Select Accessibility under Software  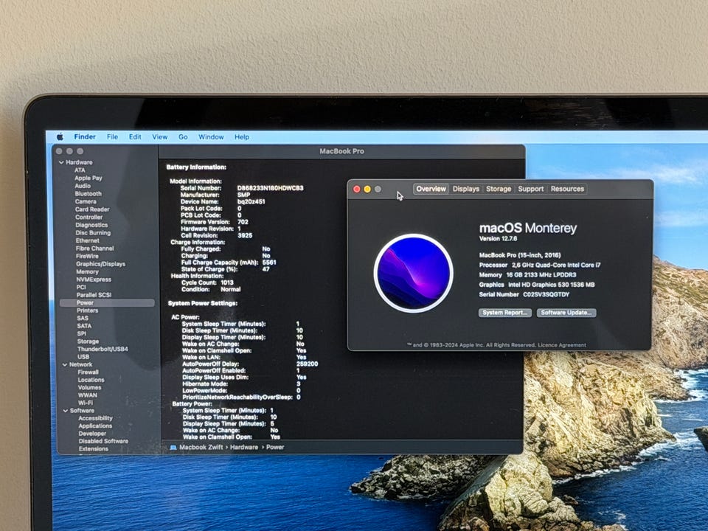tap(95, 419)
